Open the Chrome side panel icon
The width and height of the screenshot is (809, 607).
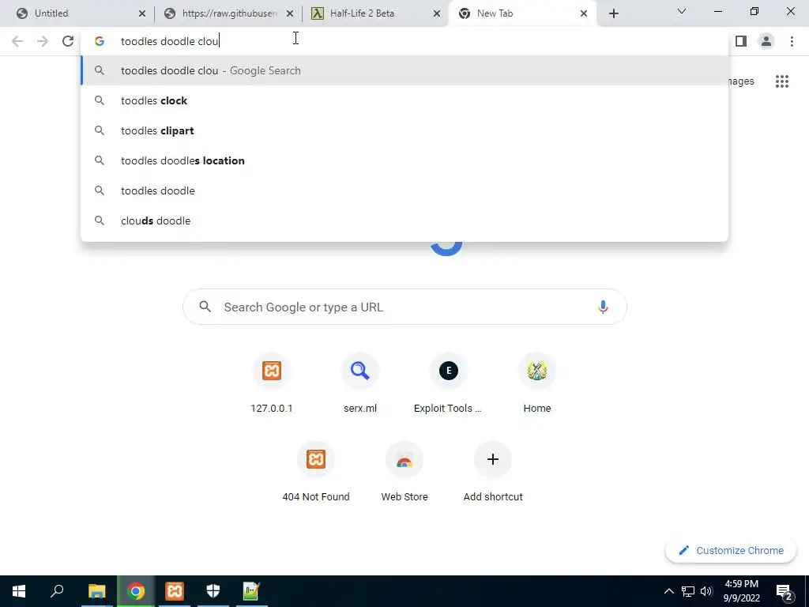[x=741, y=41]
